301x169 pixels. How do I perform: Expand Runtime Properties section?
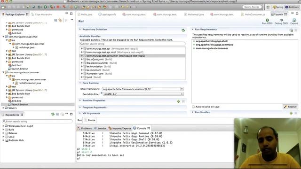[x=80, y=100]
